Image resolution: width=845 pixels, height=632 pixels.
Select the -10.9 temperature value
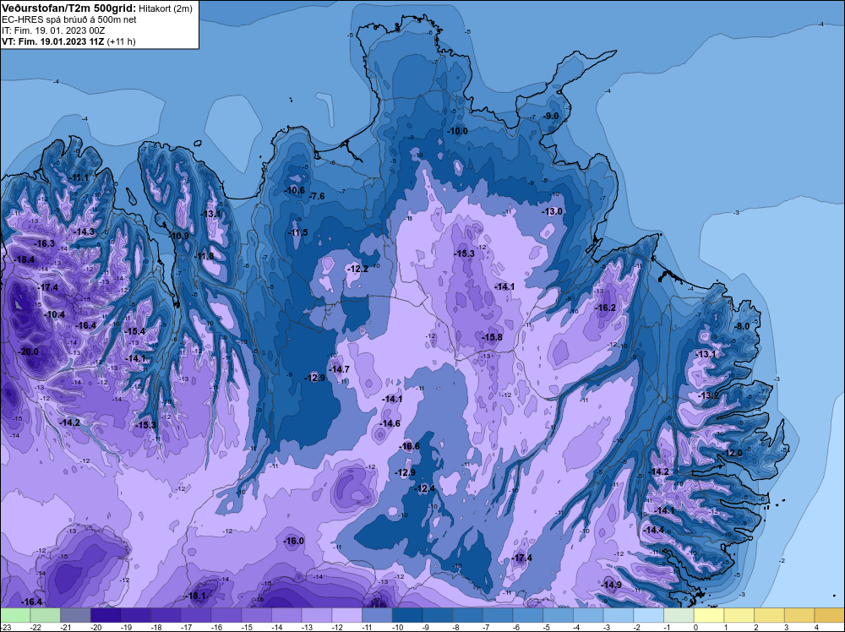pos(179,236)
